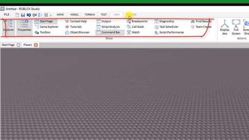Image resolution: width=249 pixels, height=140 pixels.
Task: Toggle the Properties panel button
Action: [24, 27]
